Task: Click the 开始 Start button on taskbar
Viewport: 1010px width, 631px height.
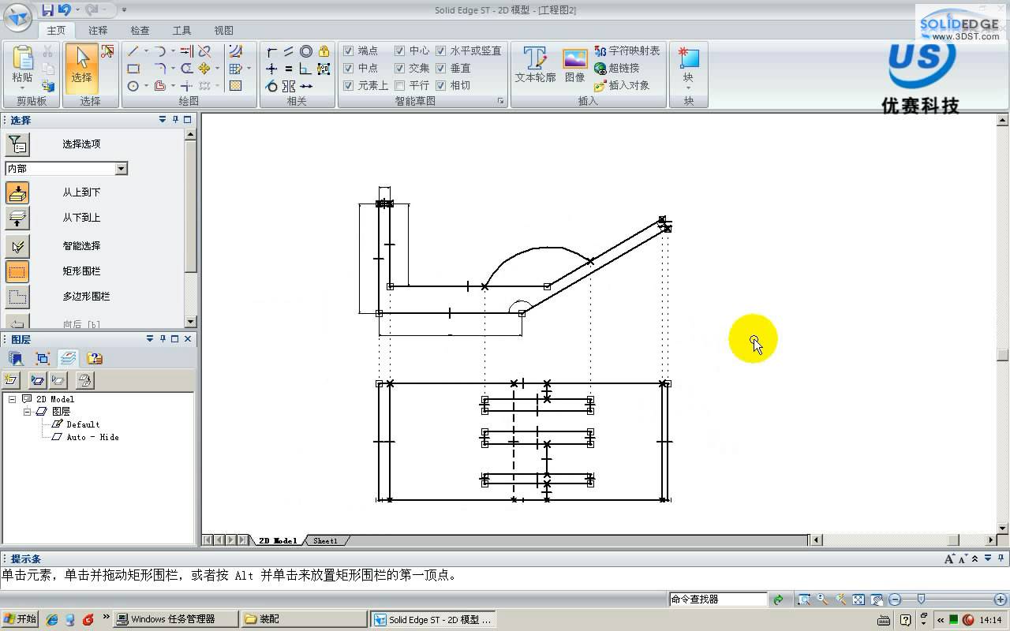Action: 20,619
